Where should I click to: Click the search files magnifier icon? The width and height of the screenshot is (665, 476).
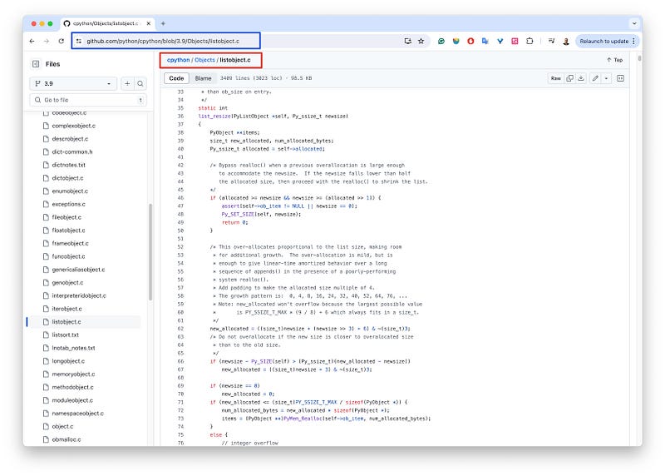140,83
